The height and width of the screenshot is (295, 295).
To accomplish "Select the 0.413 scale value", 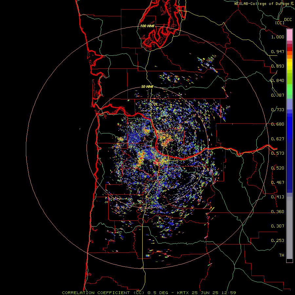I will (278, 197).
